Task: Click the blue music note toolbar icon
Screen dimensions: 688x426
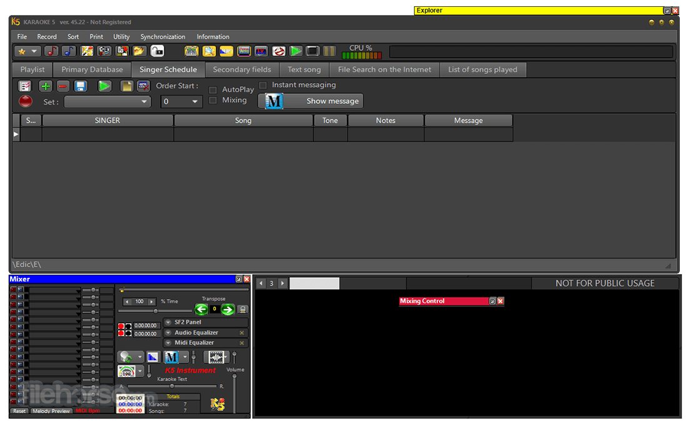Action: pyautogui.click(x=69, y=51)
